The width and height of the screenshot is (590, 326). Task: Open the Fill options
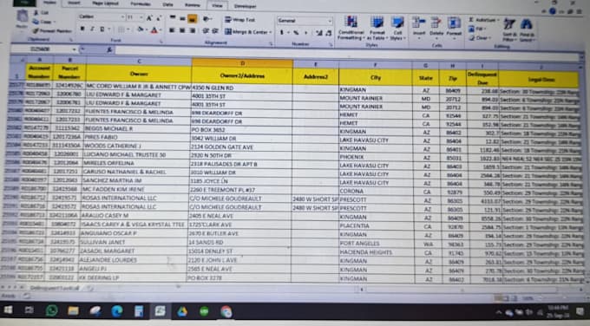476,29
